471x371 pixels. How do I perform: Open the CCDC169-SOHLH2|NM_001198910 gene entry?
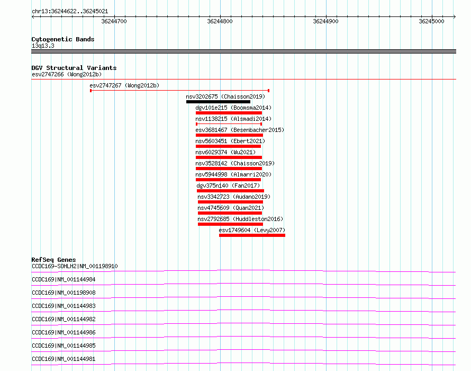(x=75, y=266)
